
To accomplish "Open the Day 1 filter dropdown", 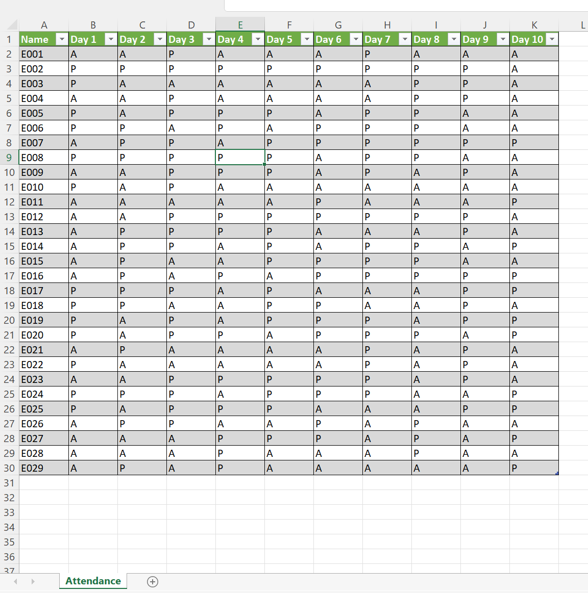I will tap(111, 39).
